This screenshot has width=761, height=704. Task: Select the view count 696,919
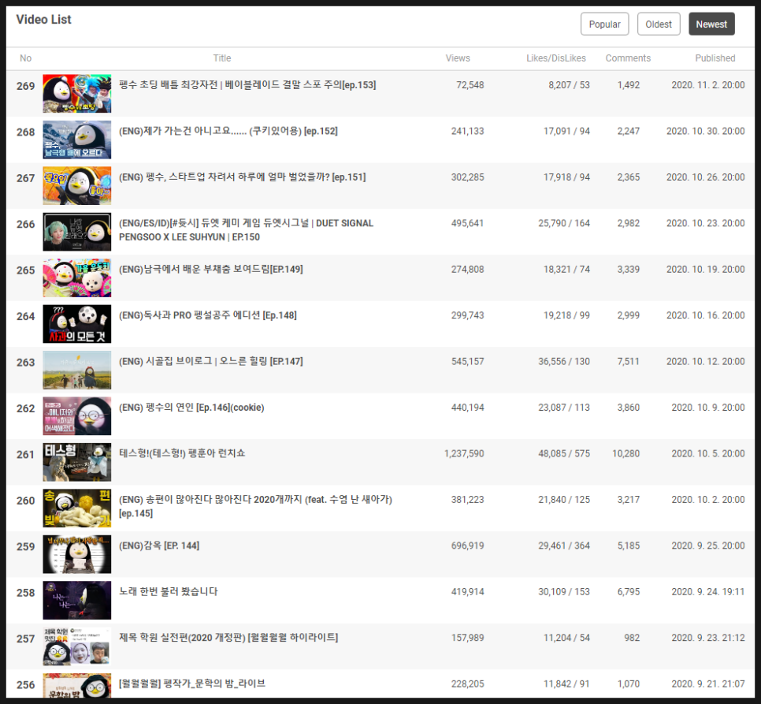point(467,546)
